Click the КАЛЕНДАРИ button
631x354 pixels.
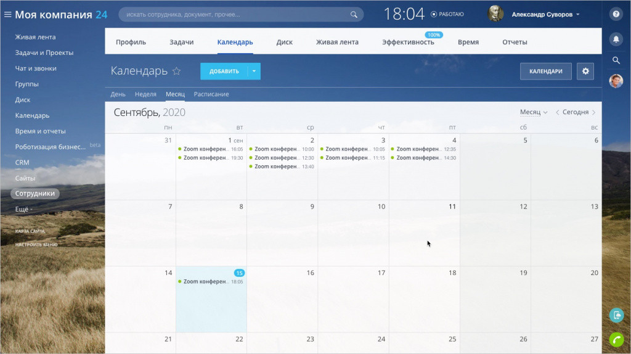[x=546, y=72]
